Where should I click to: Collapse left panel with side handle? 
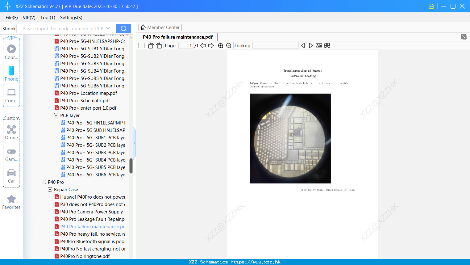coord(134,143)
